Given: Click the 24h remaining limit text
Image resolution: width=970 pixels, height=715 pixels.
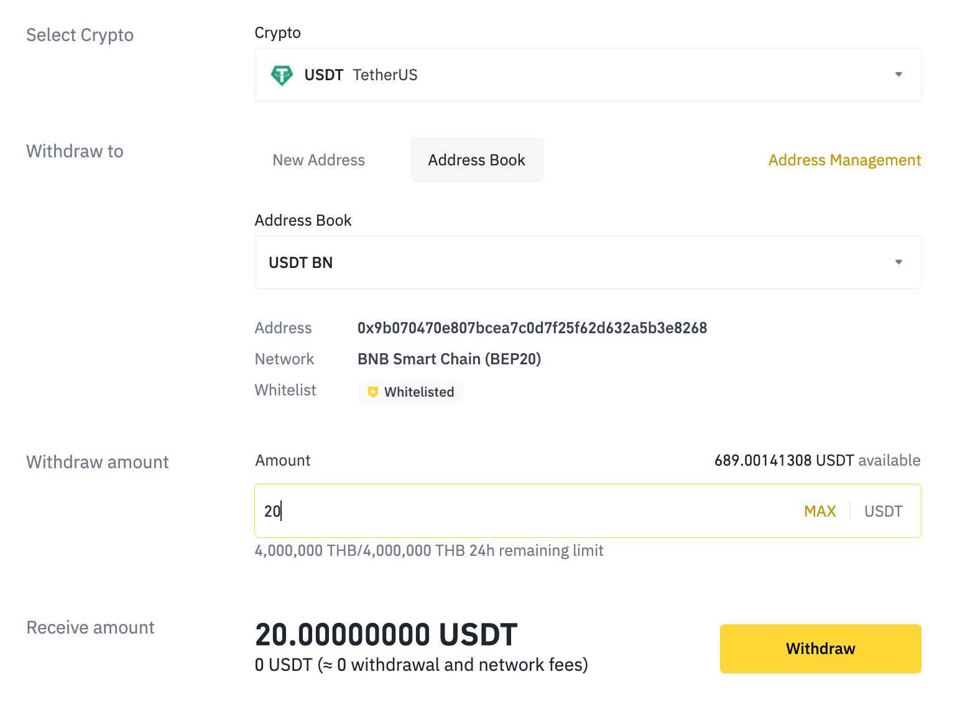Looking at the screenshot, I should click(429, 550).
